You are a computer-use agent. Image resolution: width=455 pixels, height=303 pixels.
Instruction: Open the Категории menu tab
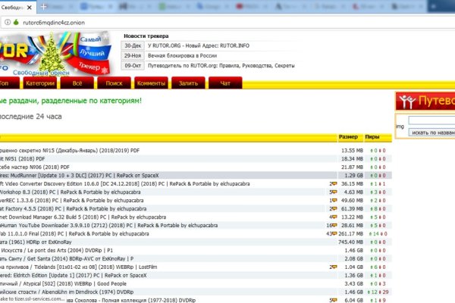40,83
